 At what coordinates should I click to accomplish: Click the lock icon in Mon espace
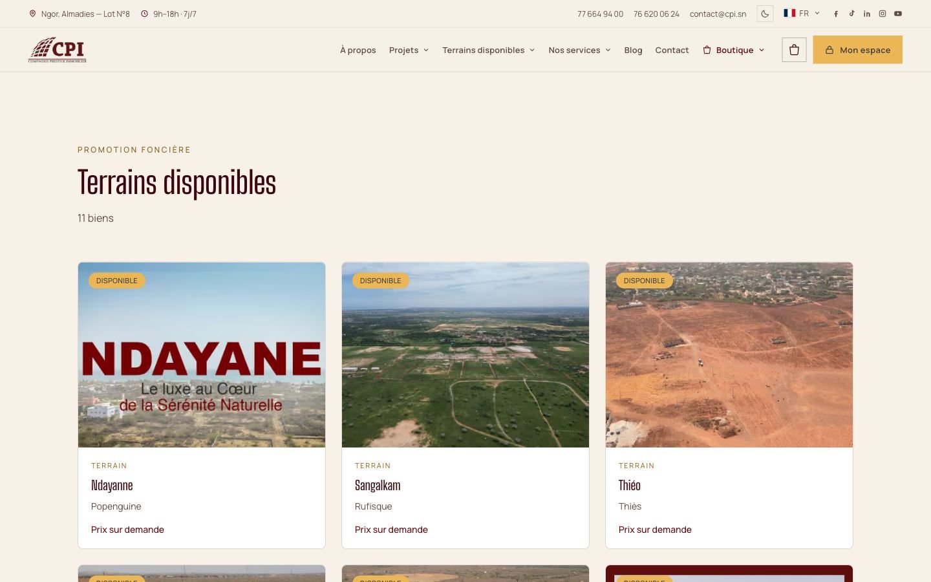829,50
